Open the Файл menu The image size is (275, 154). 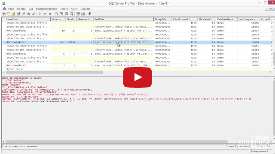point(11,9)
